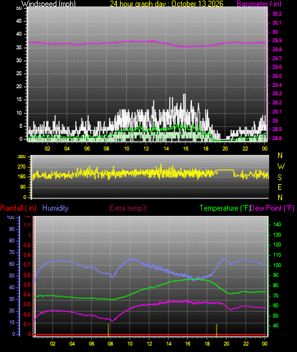
Task: Click the 100 humidity axis value
Action: (x=11, y=217)
